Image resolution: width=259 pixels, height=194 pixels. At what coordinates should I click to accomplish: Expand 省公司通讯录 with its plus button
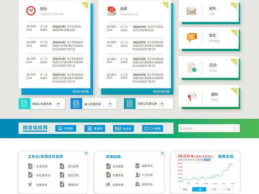[x=110, y=103]
